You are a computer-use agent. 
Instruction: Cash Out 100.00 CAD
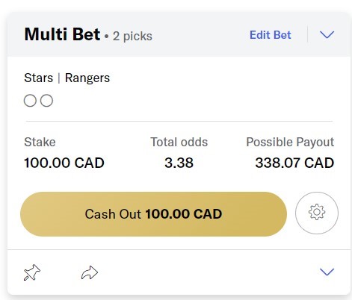point(153,214)
